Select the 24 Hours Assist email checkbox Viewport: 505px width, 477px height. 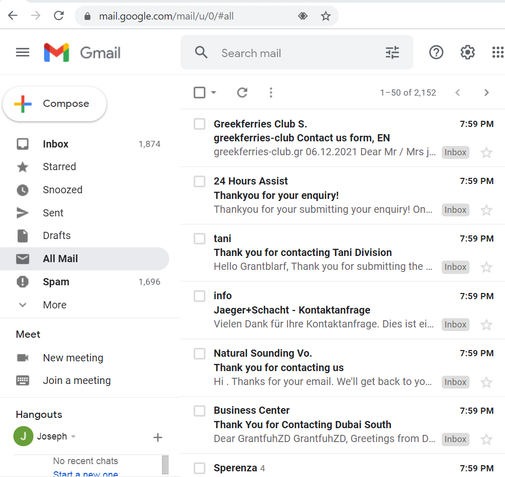pyautogui.click(x=200, y=181)
